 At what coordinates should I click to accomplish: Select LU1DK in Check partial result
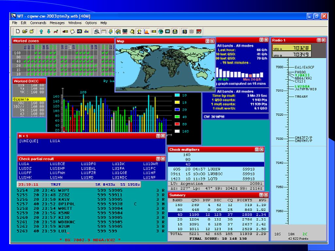click(x=118, y=164)
